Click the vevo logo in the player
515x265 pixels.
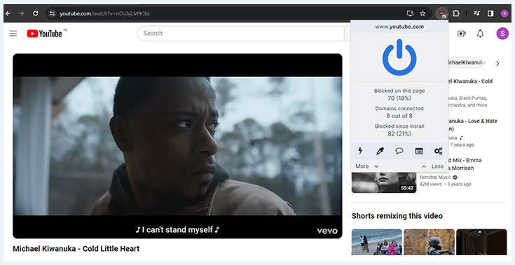[327, 231]
